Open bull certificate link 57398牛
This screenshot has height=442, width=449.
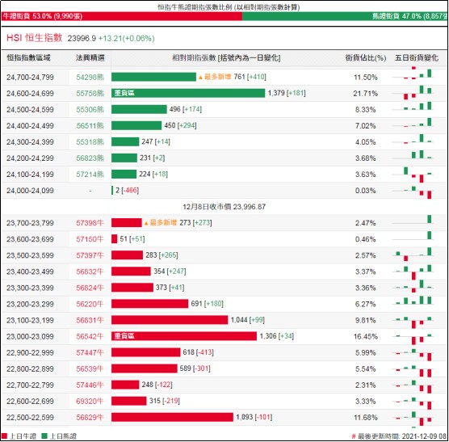click(90, 223)
